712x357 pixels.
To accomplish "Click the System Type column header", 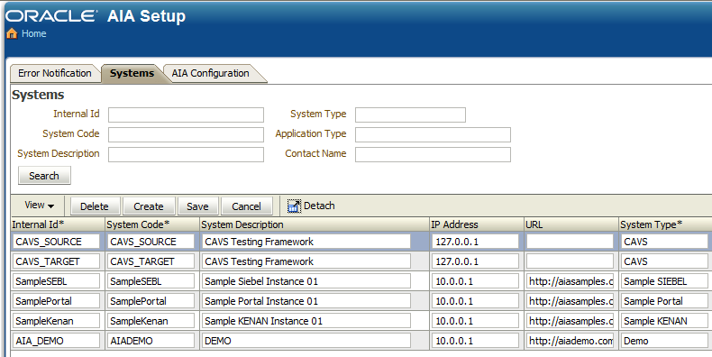I will (x=665, y=224).
